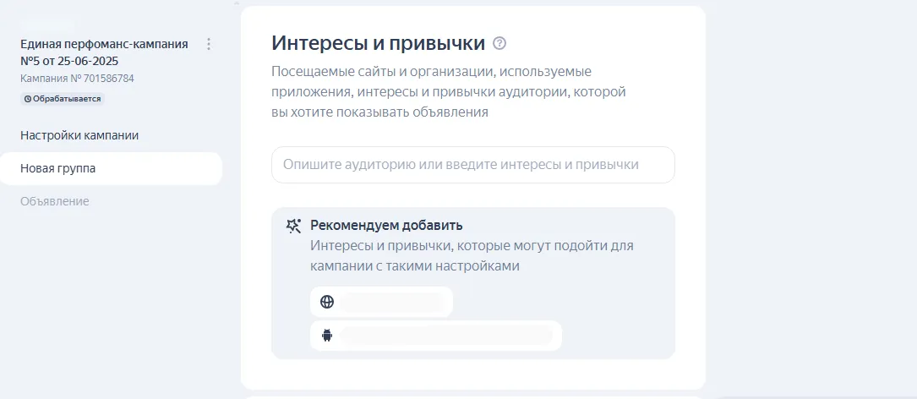The height and width of the screenshot is (399, 917).
Task: Go to Объявление in the sidebar
Action: 55,201
